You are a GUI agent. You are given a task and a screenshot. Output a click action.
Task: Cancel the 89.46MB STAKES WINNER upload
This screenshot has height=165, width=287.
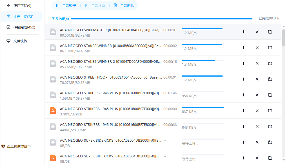click(257, 48)
